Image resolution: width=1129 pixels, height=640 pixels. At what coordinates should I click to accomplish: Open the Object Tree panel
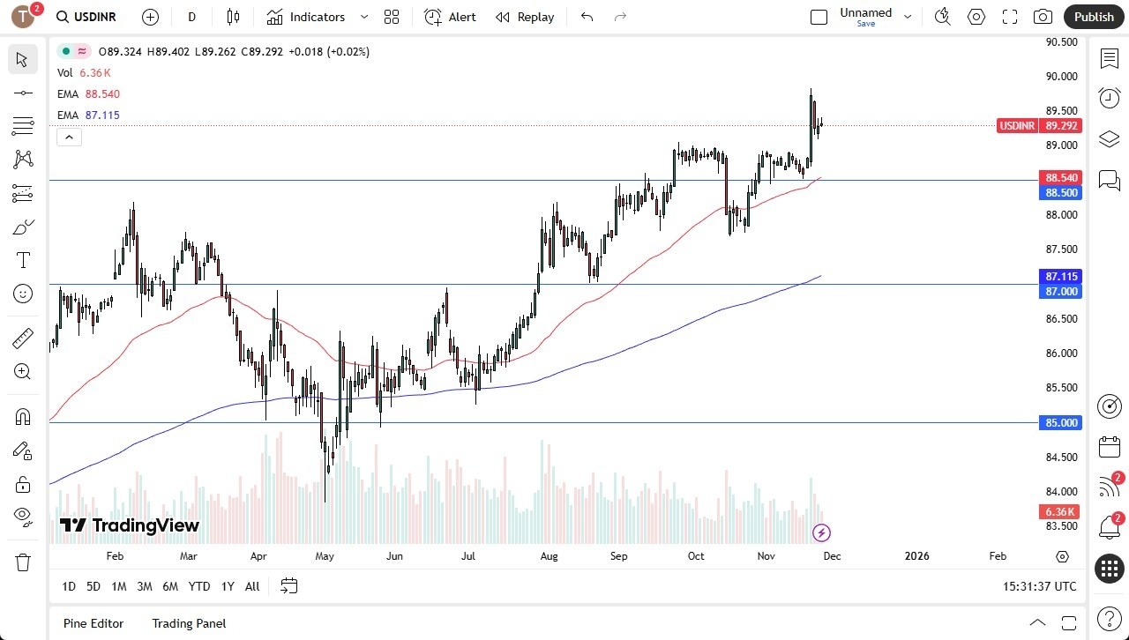point(1109,138)
